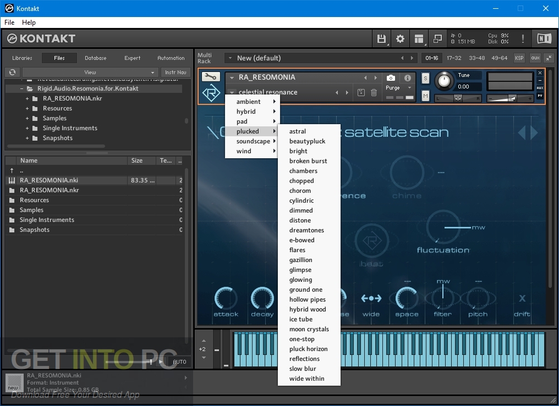Expand the Samples folder in the tree
The height and width of the screenshot is (406, 559).
pyautogui.click(x=27, y=118)
